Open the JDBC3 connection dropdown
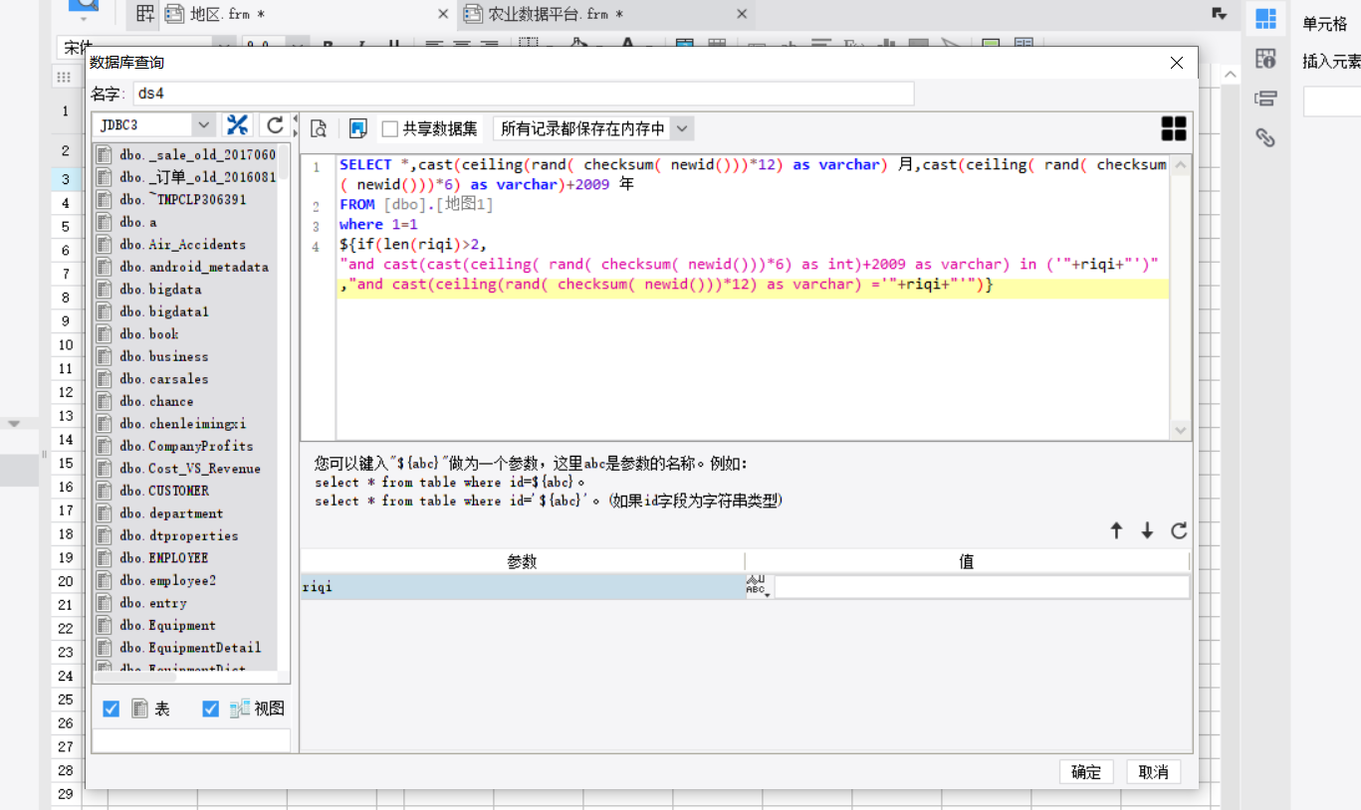 (204, 124)
